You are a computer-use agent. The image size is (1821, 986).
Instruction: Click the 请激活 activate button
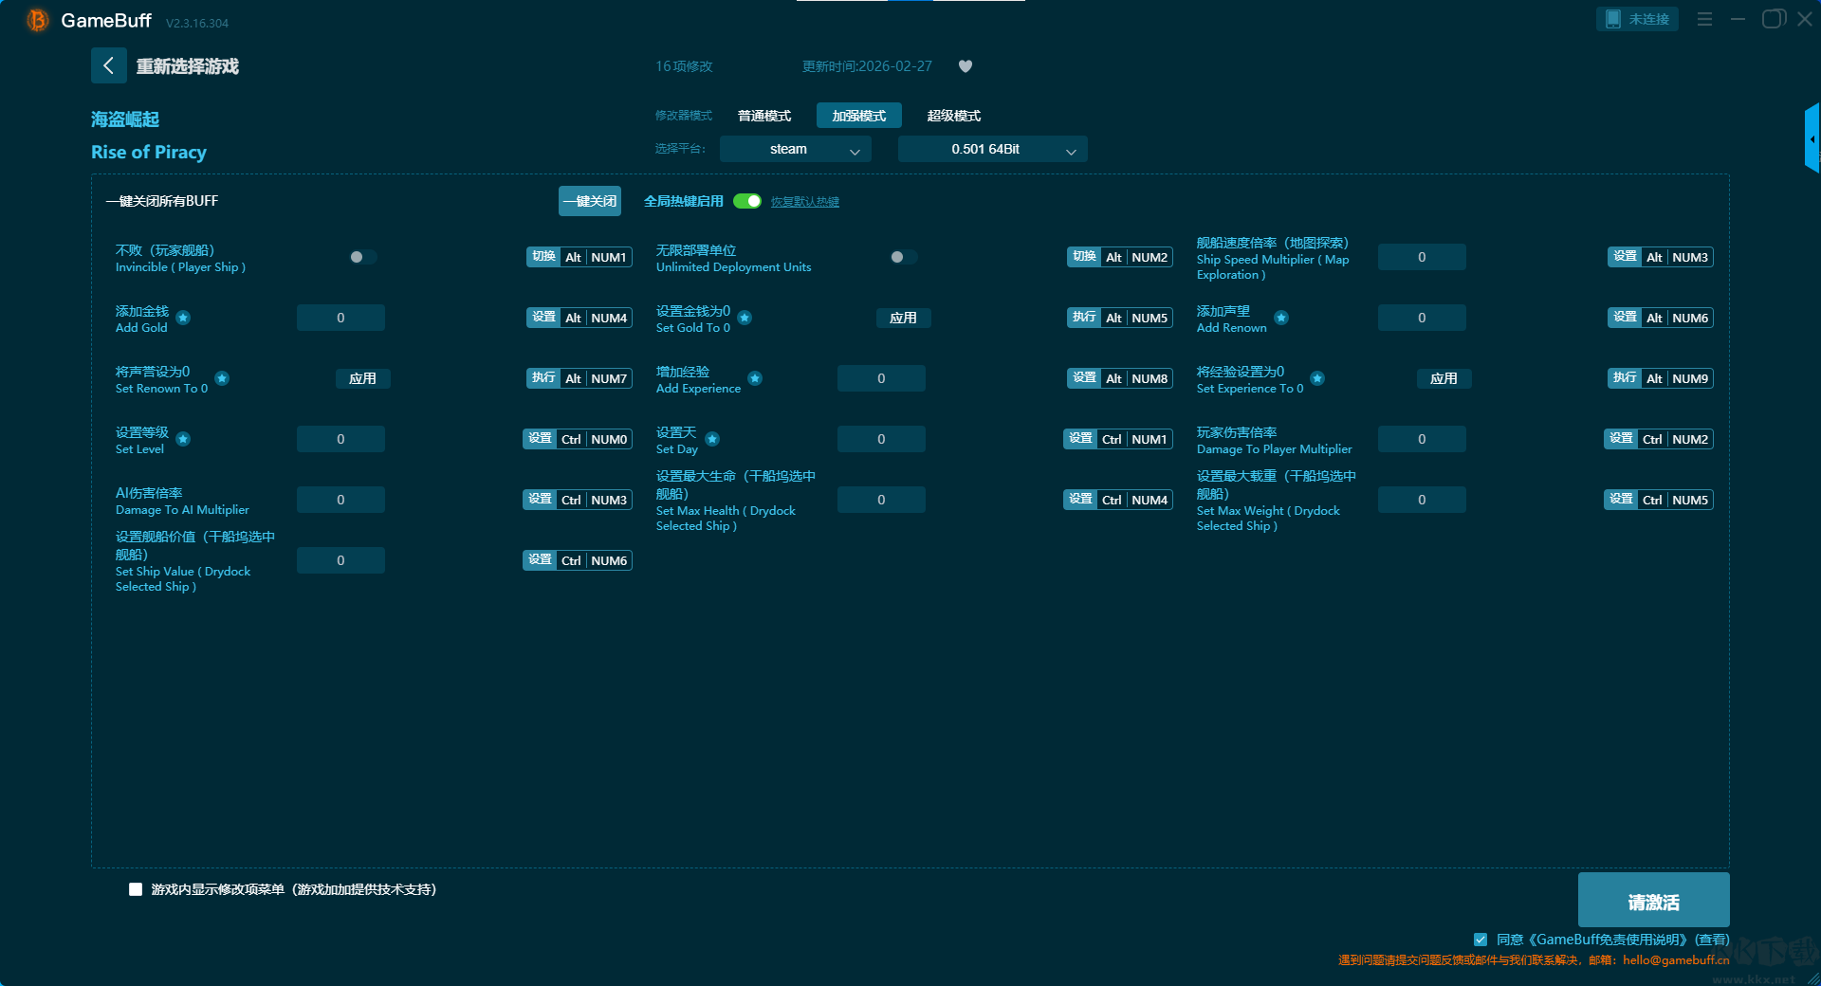pyautogui.click(x=1652, y=901)
